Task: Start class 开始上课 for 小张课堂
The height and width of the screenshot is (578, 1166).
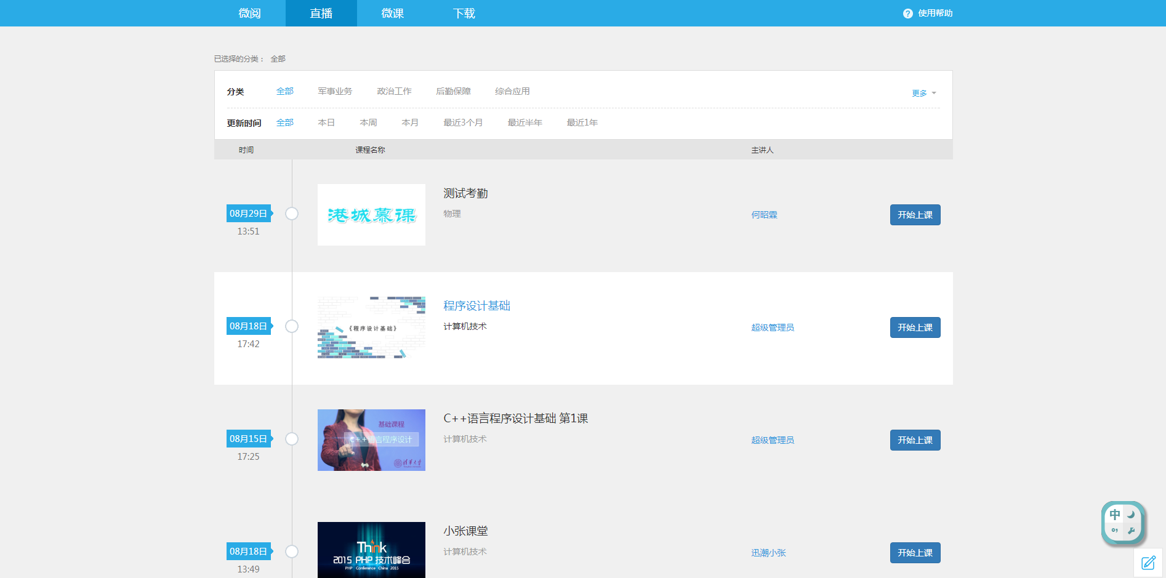Action: coord(915,553)
